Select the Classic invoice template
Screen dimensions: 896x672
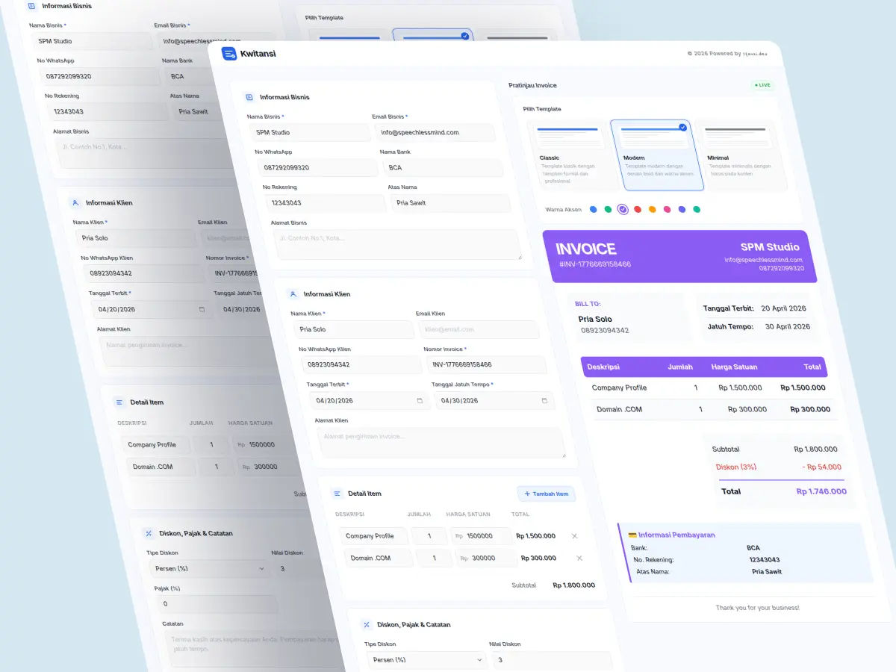pyautogui.click(x=572, y=155)
